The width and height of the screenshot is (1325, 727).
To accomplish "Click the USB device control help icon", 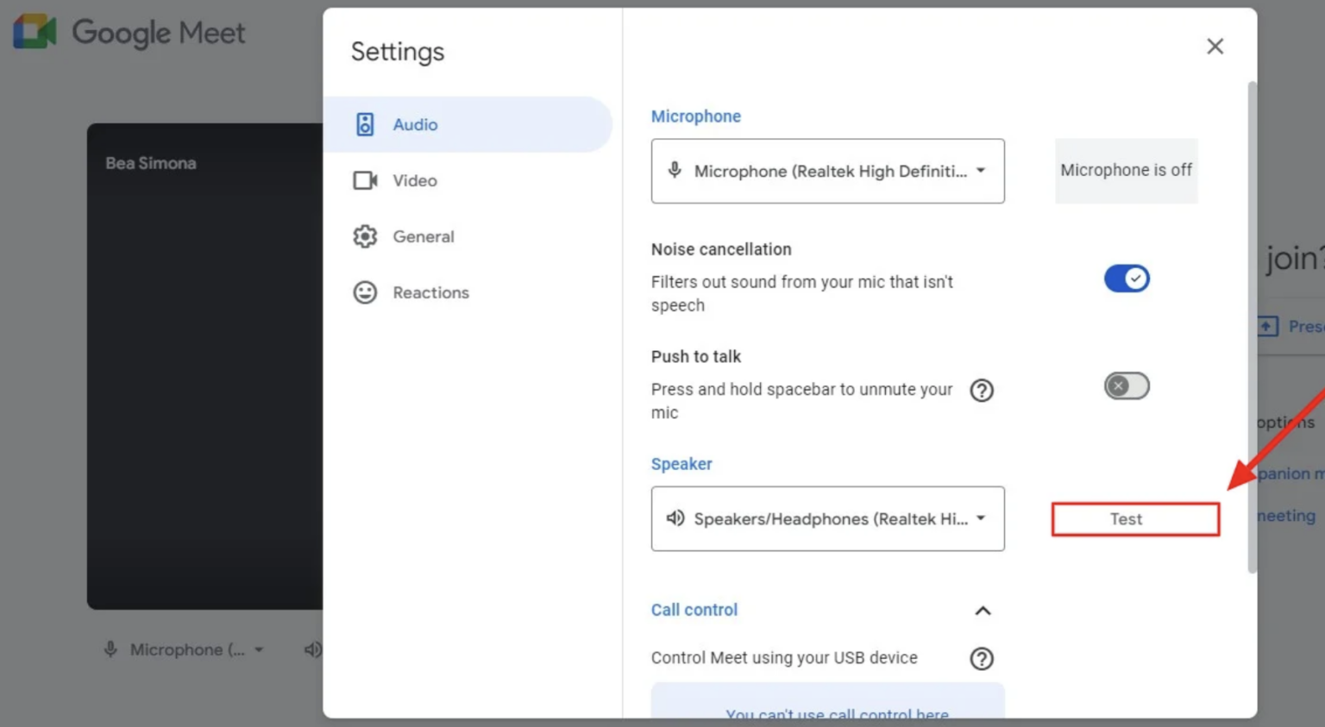I will (981, 658).
